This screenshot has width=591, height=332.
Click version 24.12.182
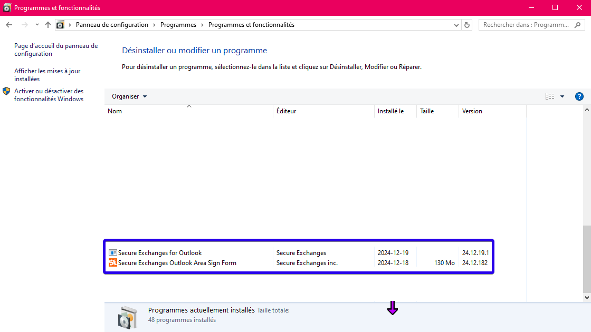474,263
